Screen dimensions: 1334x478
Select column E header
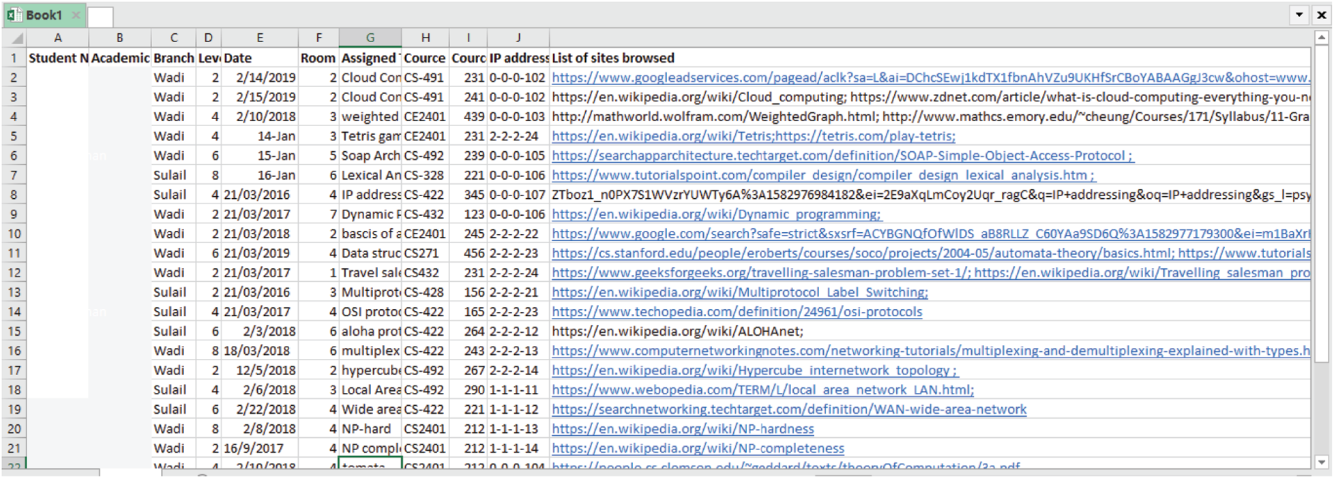[260, 38]
